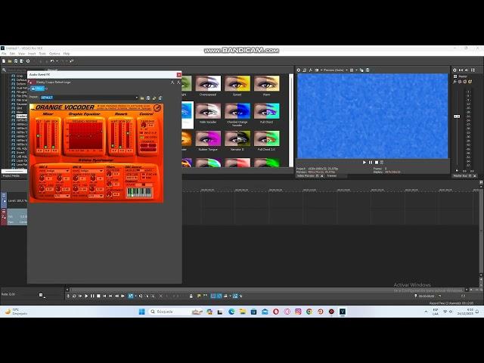The height and width of the screenshot is (363, 484).
Task: Select the Crop effect in FX list
Action: click(20, 76)
